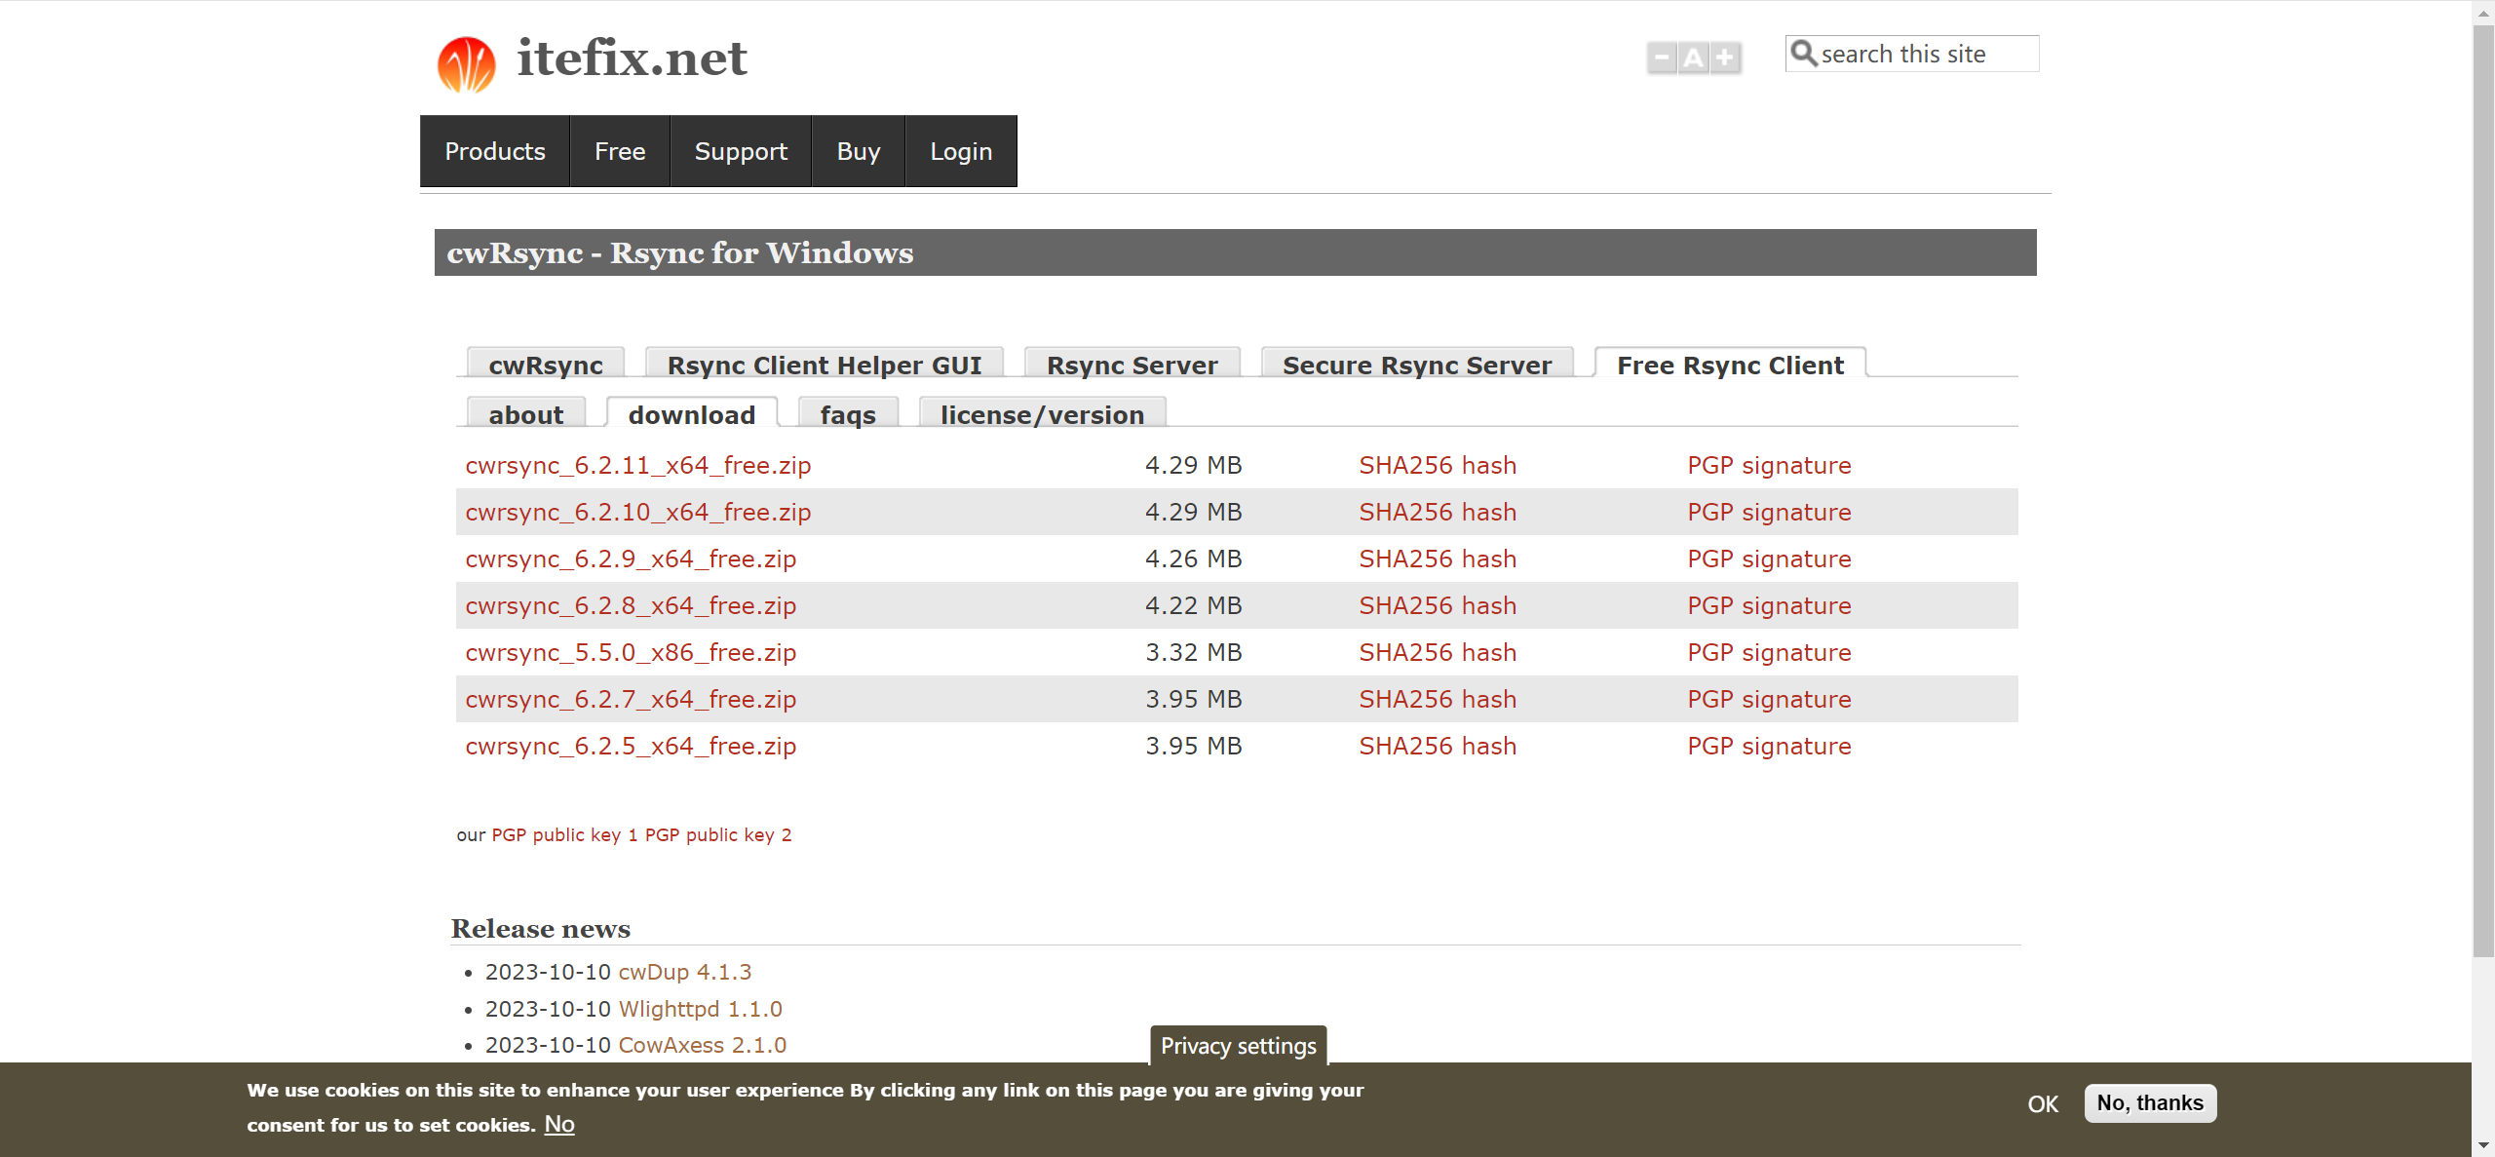Accept cookies with the OK button
The image size is (2495, 1157).
coord(2043,1103)
